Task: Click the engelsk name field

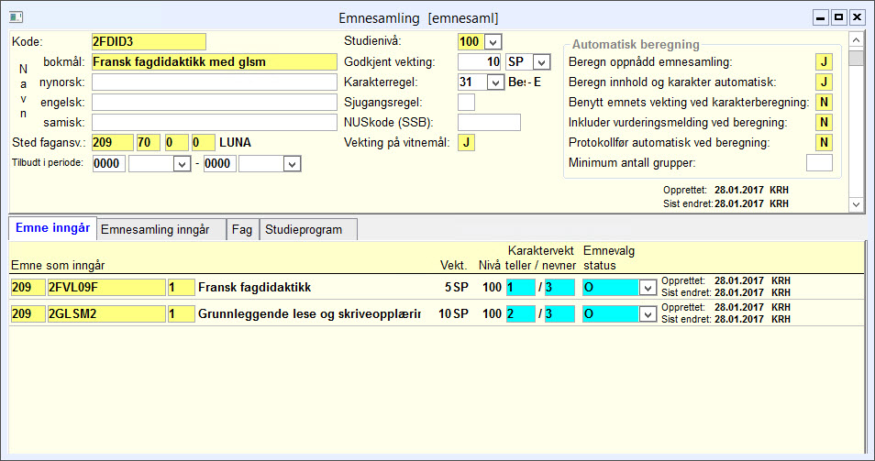Action: click(x=215, y=102)
